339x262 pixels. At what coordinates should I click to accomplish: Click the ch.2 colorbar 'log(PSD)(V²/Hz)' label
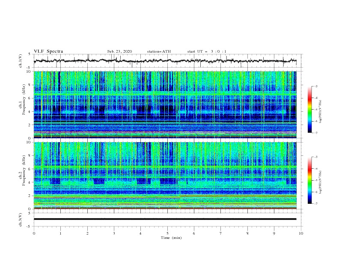coord(321,182)
